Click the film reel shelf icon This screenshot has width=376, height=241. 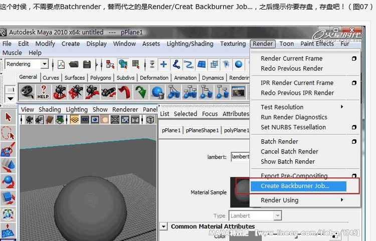28,92
